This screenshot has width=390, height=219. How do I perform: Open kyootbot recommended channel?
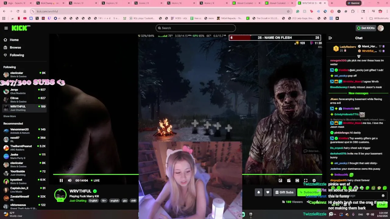[x=24, y=182]
